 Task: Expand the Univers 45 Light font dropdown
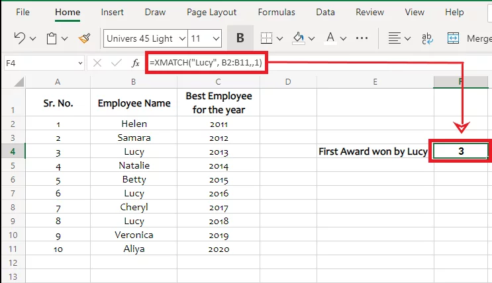(x=182, y=38)
